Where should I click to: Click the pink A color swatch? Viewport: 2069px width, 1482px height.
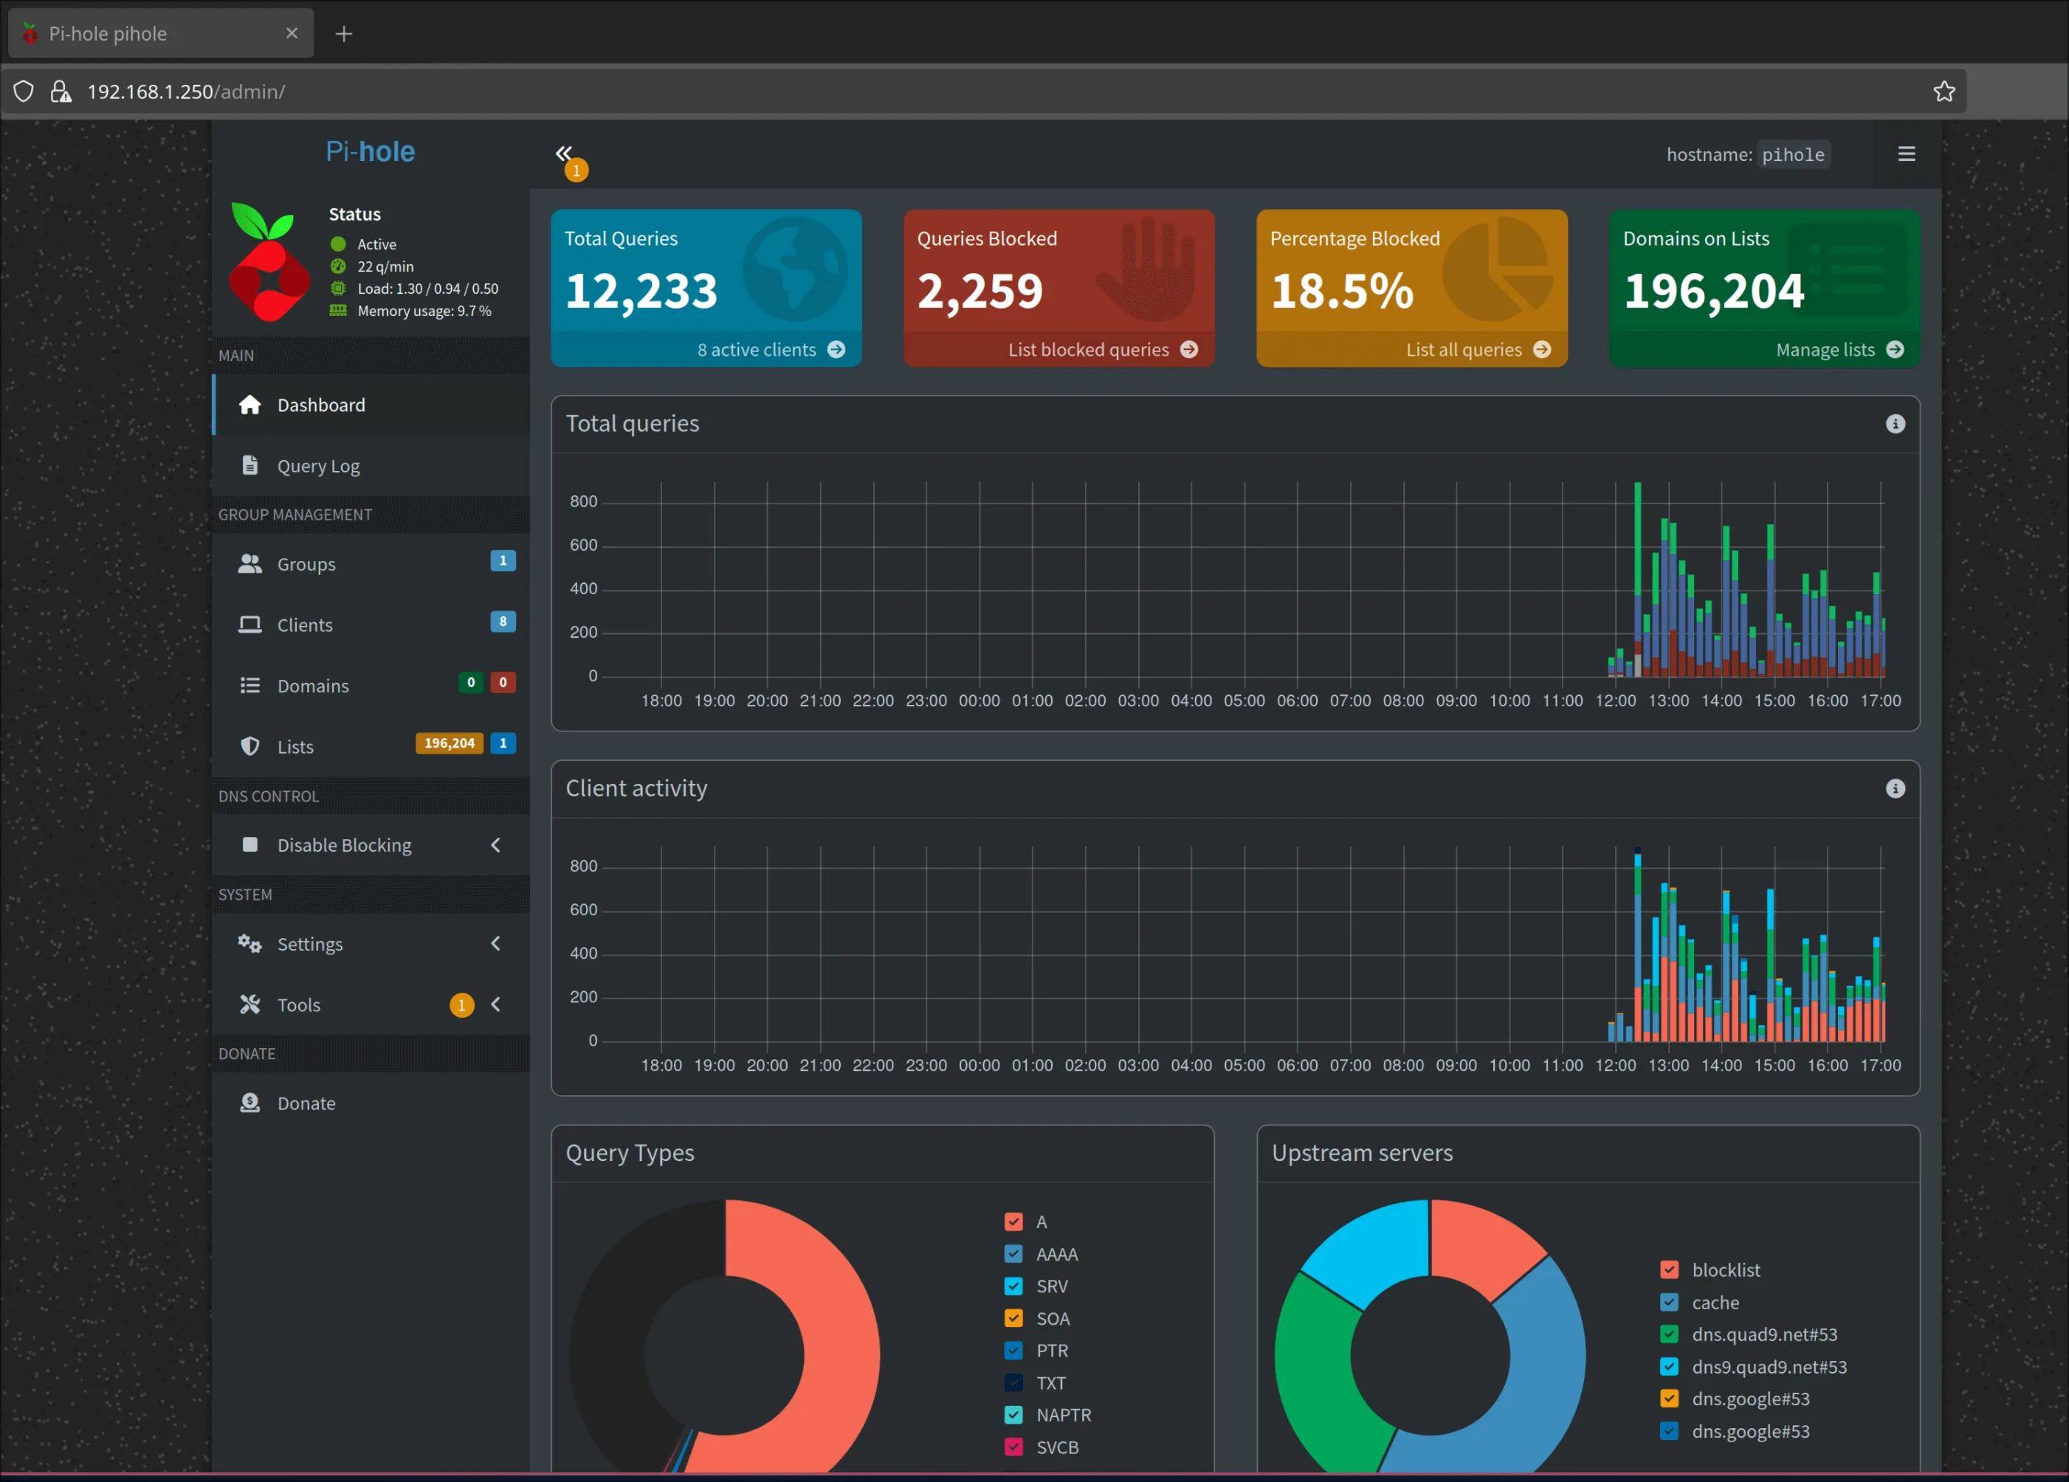coord(1013,1222)
